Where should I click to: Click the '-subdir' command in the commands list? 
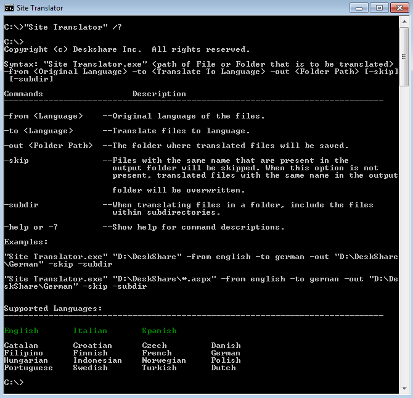21,205
